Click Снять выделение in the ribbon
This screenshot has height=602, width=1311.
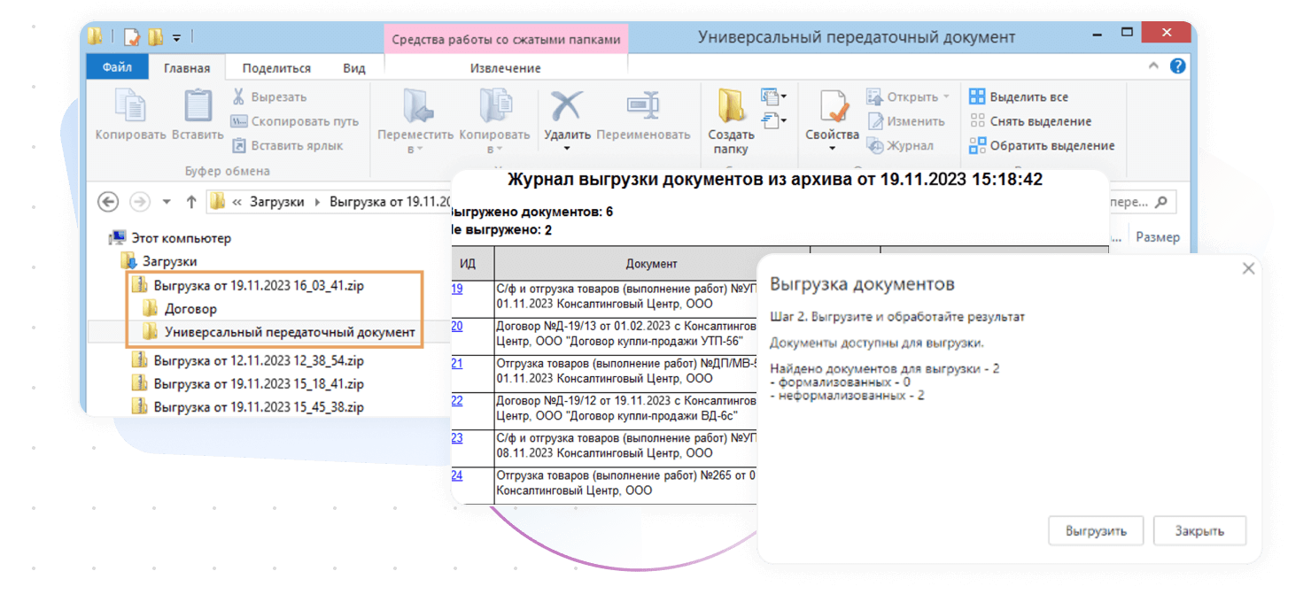(x=1030, y=121)
